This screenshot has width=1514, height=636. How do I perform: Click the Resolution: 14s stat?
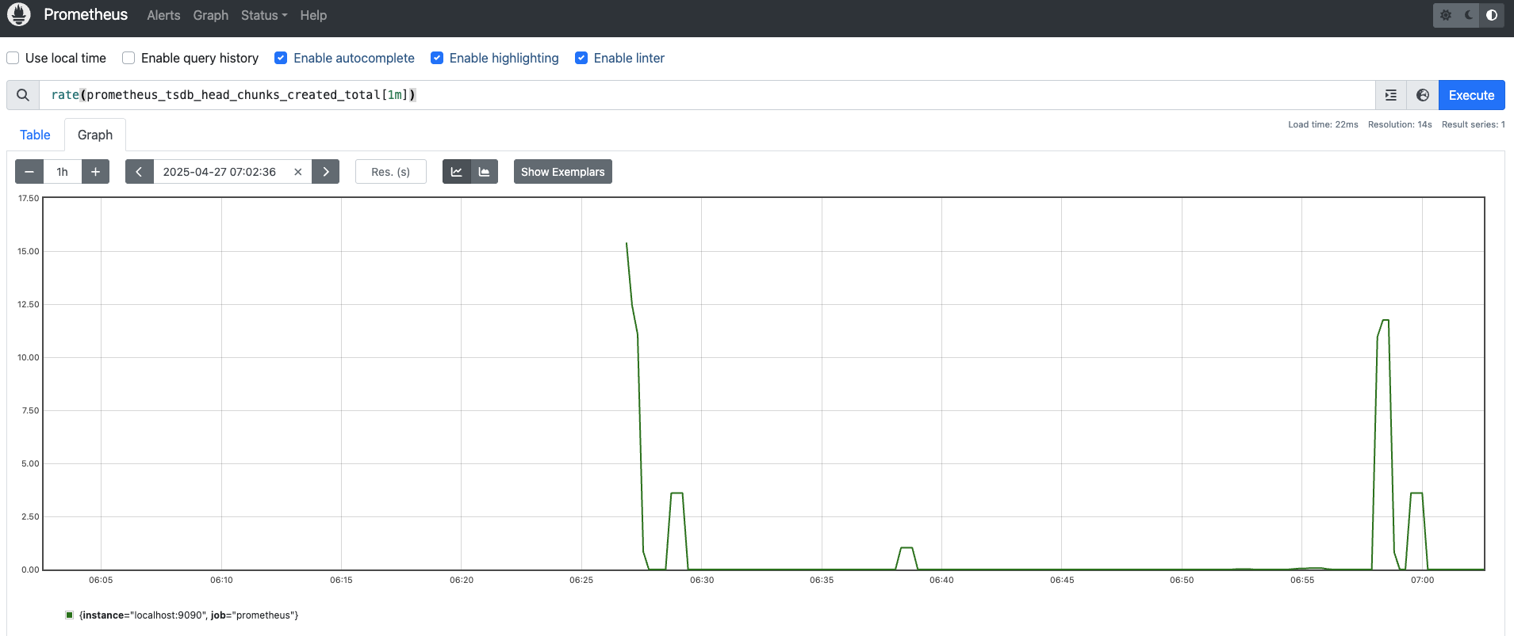click(1400, 124)
